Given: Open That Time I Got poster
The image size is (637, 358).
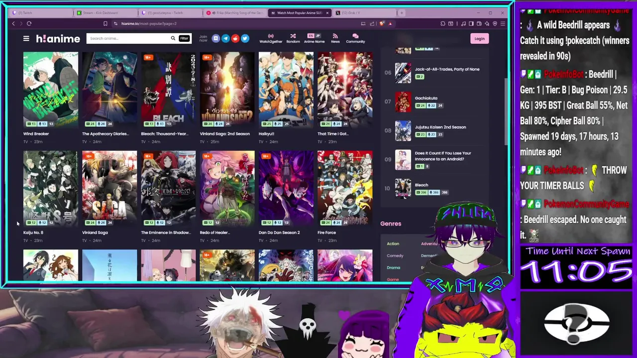Looking at the screenshot, I should (345, 89).
